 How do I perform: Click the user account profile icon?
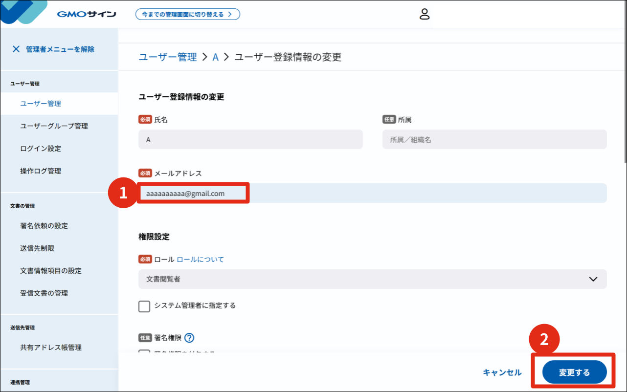(425, 14)
